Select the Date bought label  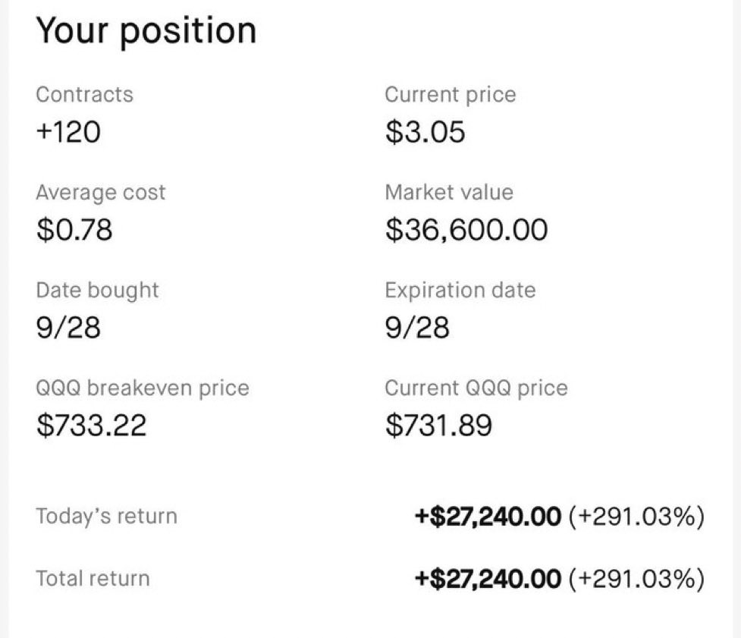click(x=97, y=291)
